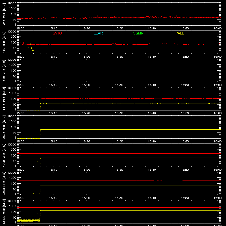226x226 pixels.
Task: Select the 15400 MHz [SFU] axis label
Action: click(x=4, y=212)
